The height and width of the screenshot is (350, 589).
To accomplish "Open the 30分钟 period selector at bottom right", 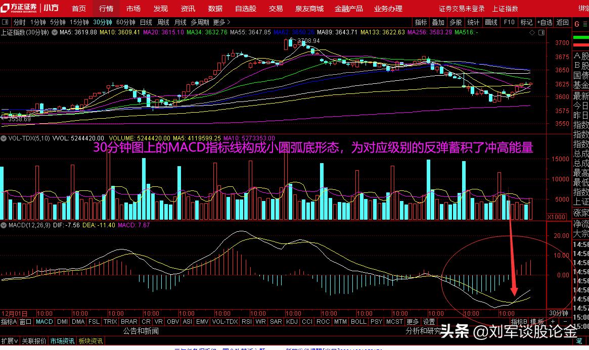I will [x=559, y=313].
